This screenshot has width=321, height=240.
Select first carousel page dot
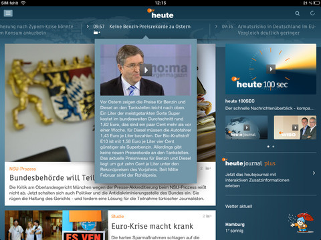pos(268,147)
